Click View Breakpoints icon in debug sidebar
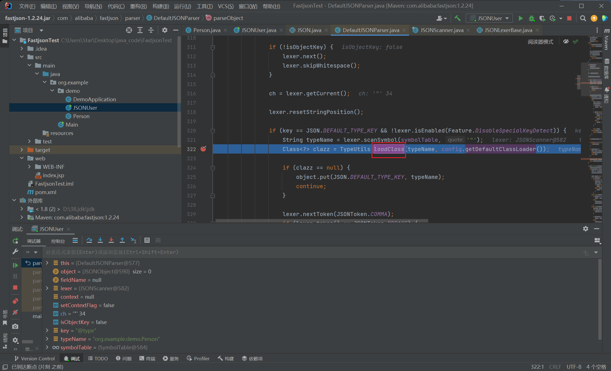611x371 pixels. coord(15,301)
